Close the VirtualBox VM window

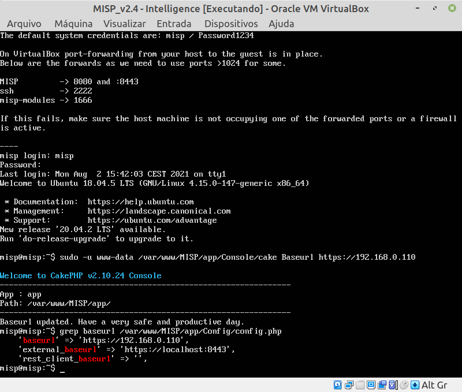tap(452, 8)
